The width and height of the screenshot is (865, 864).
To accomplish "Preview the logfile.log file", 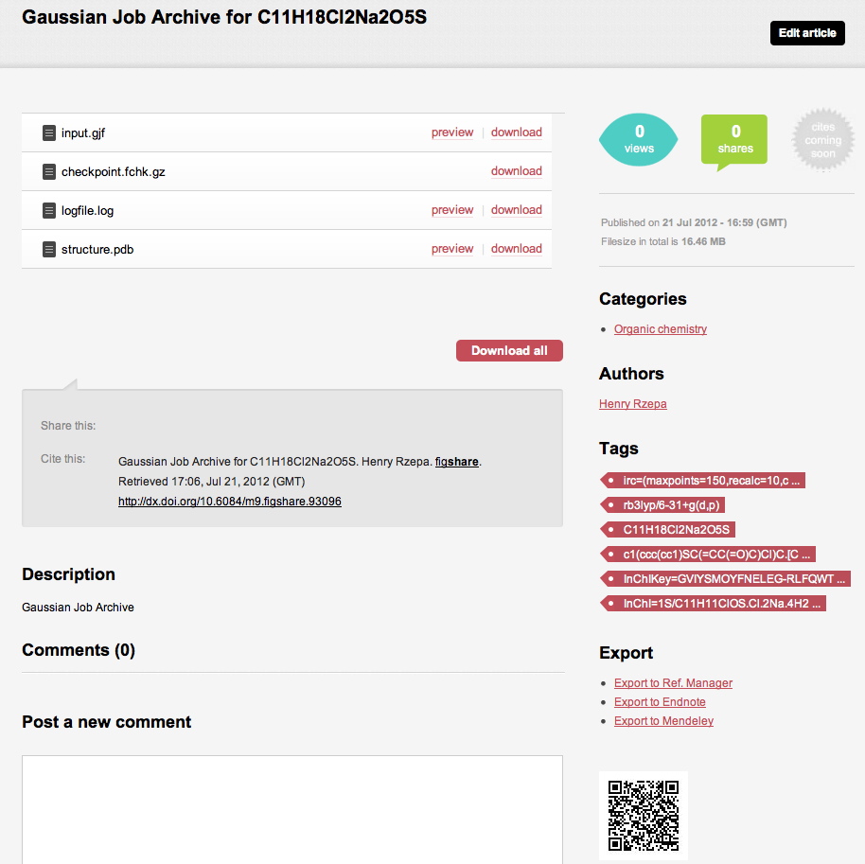I will [451, 210].
